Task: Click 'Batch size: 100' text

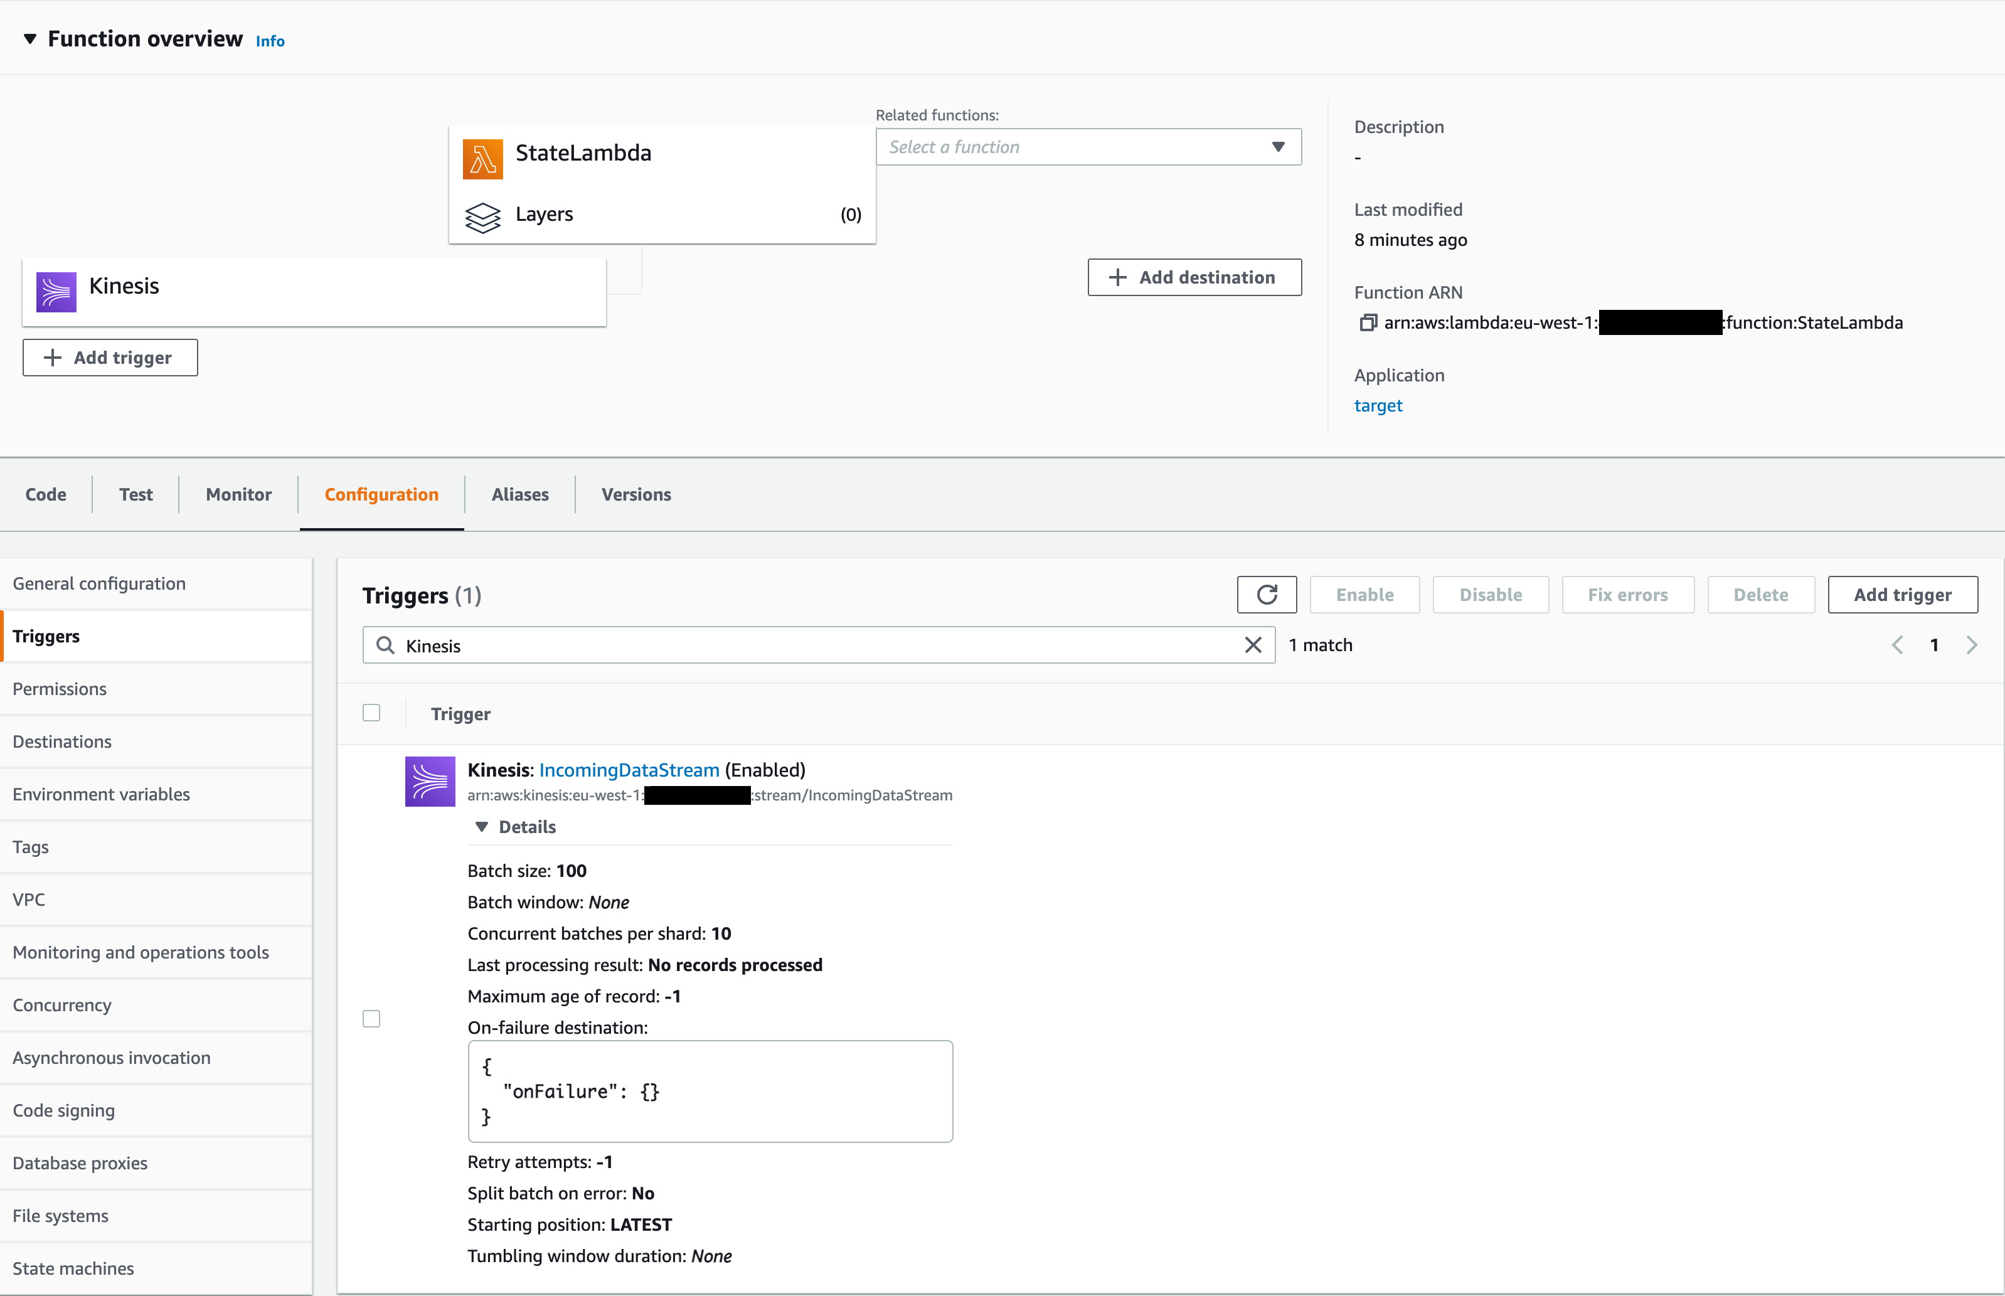Action: [527, 871]
